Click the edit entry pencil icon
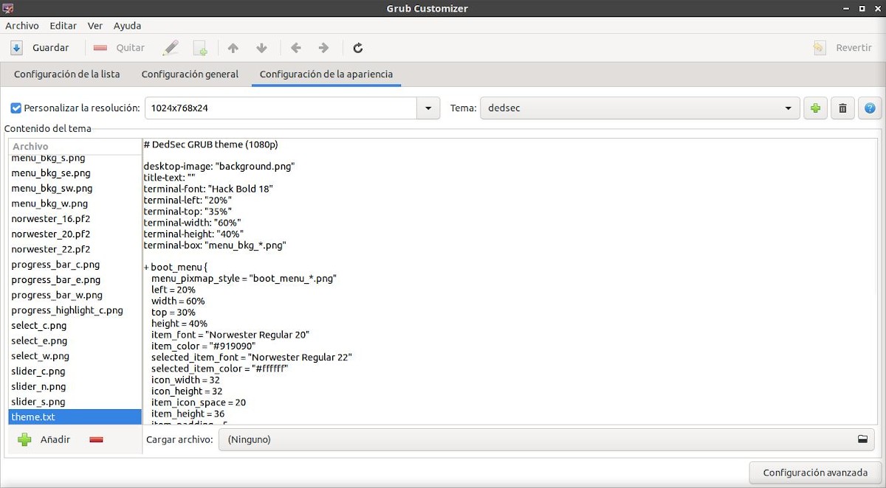This screenshot has width=886, height=488. [171, 48]
